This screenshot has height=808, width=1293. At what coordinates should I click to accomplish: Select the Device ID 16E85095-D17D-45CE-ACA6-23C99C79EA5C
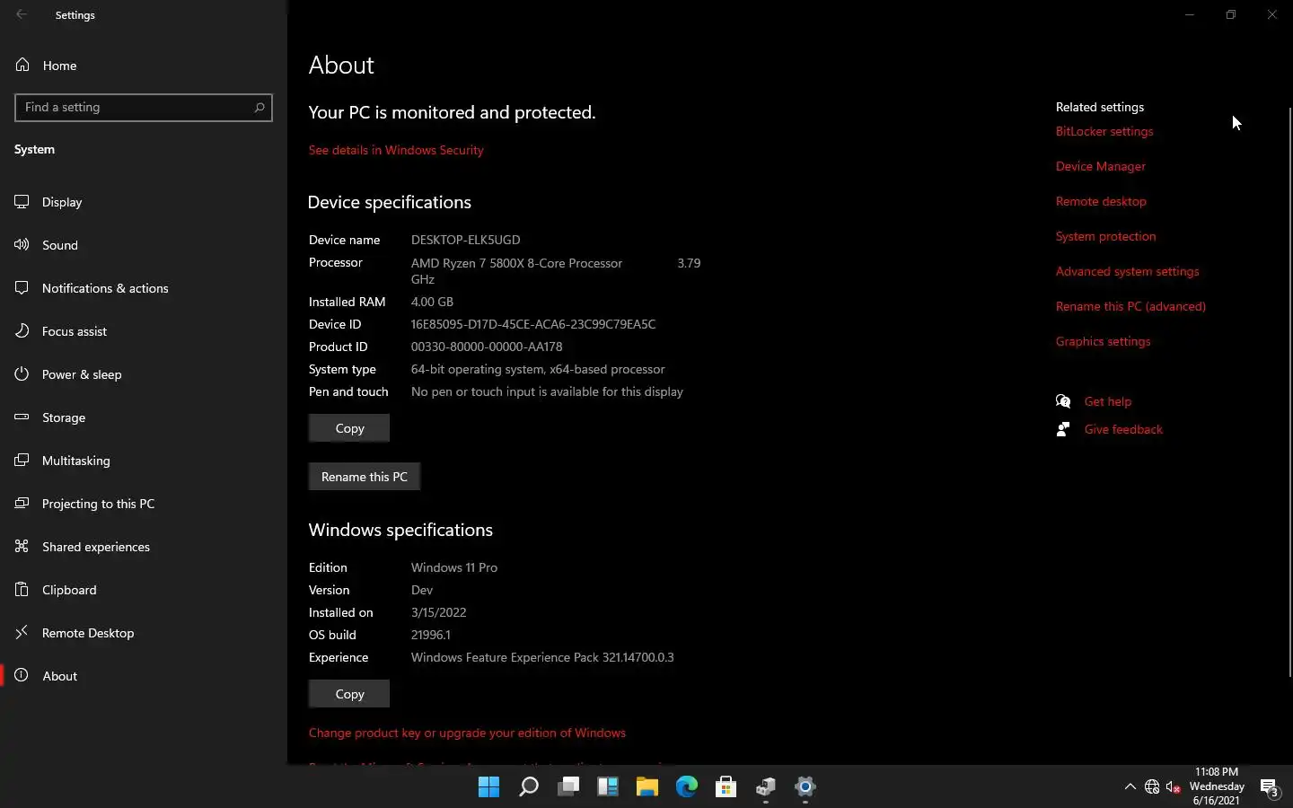pyautogui.click(x=533, y=324)
